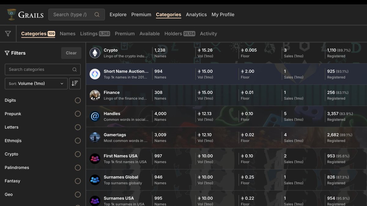
Task: Switch to the Names tab
Action: click(68, 34)
